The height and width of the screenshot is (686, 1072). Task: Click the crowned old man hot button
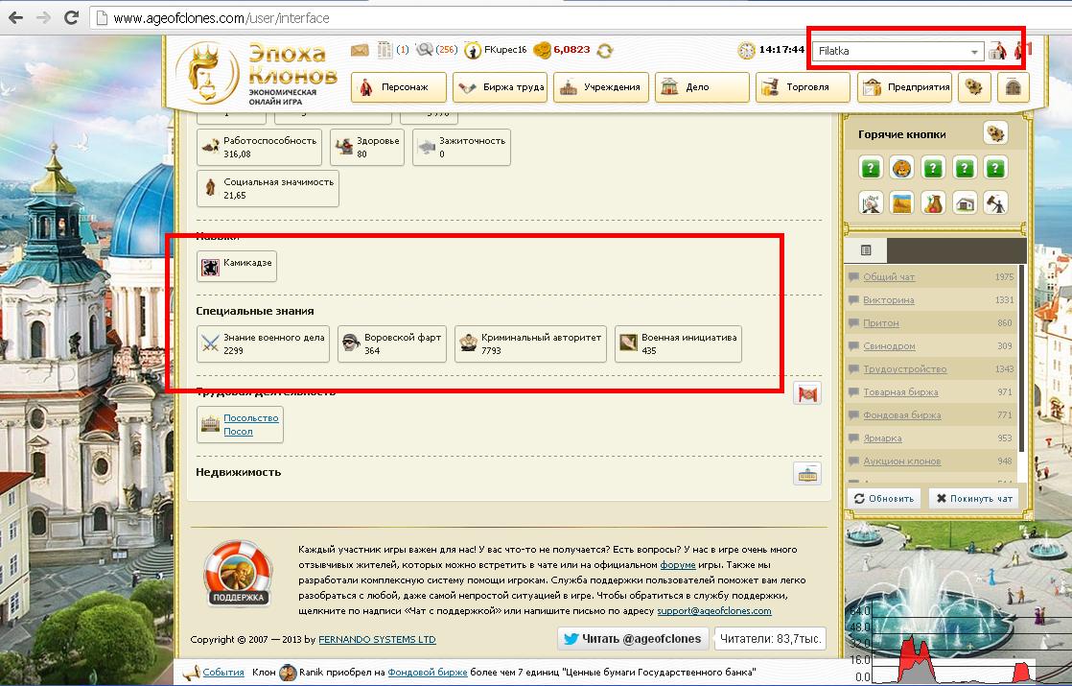coord(871,203)
